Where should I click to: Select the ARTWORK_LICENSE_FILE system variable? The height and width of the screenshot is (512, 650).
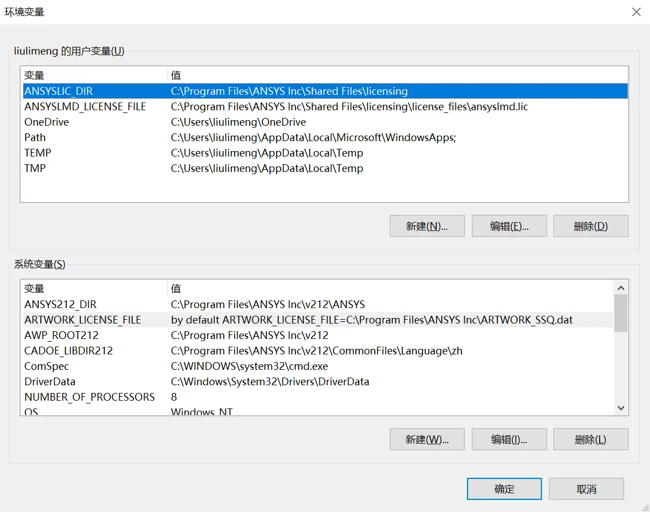tap(318, 320)
